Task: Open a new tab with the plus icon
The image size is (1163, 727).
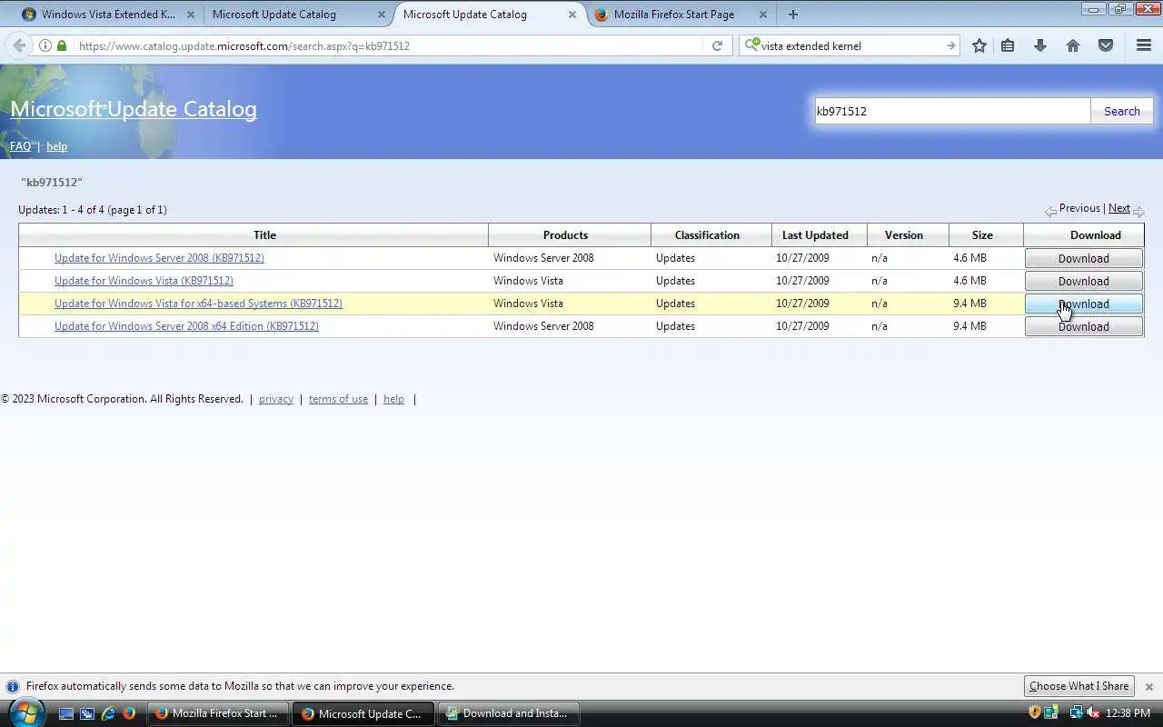Action: [793, 15]
